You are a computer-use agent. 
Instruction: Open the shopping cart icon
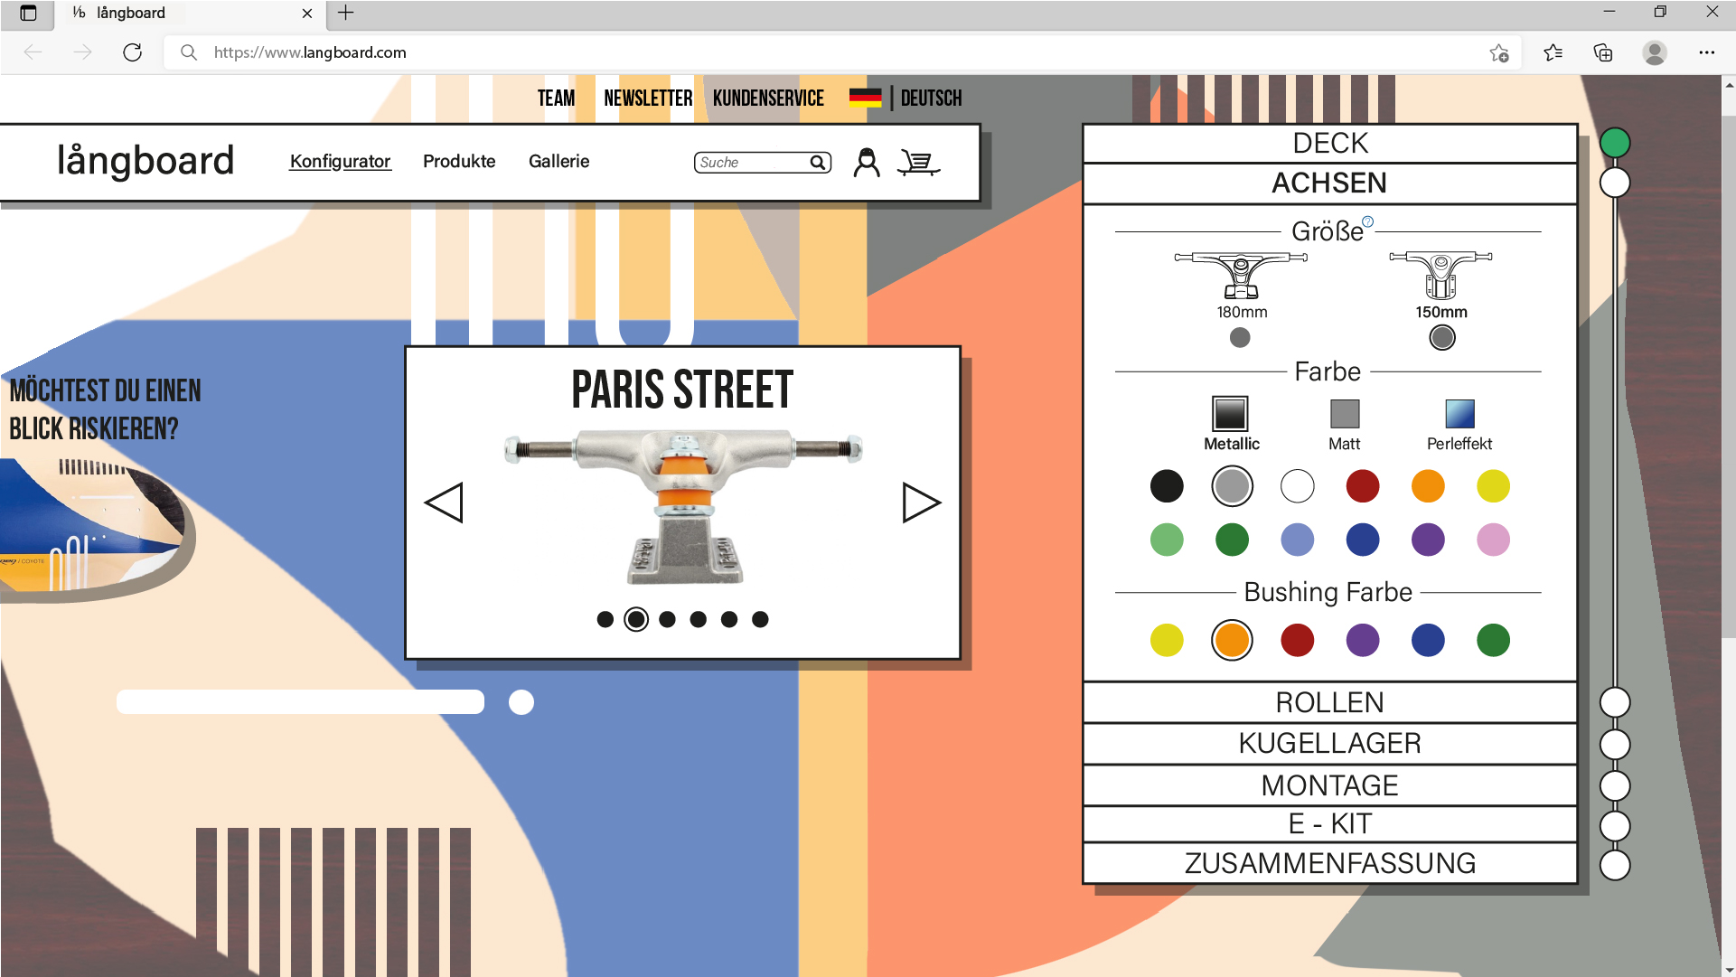919,163
